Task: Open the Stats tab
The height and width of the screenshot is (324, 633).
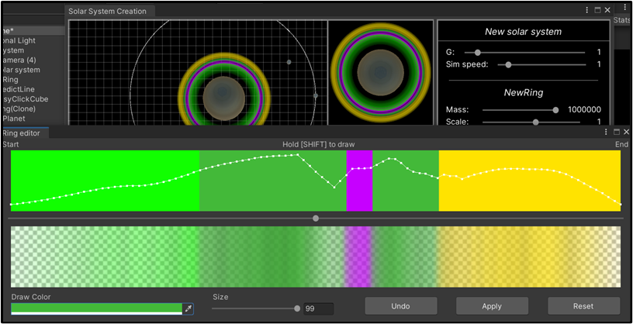Action: pyautogui.click(x=622, y=20)
